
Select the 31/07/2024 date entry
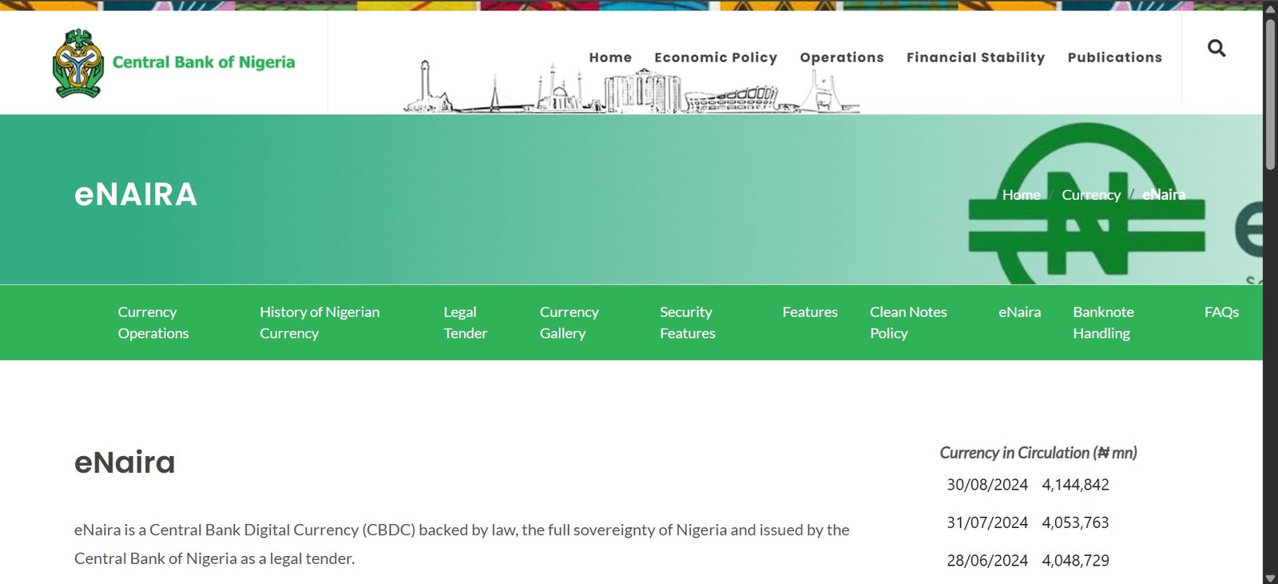tap(987, 522)
